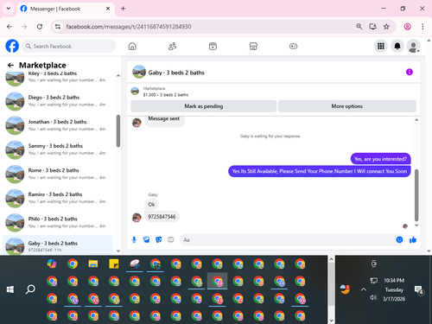The height and width of the screenshot is (324, 432).
Task: Click the 'Yes, are you interested?' message
Action: pos(380,159)
